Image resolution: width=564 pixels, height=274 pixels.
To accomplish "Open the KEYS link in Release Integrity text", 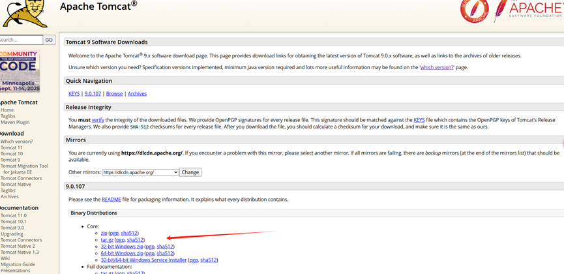I will click(x=419, y=120).
